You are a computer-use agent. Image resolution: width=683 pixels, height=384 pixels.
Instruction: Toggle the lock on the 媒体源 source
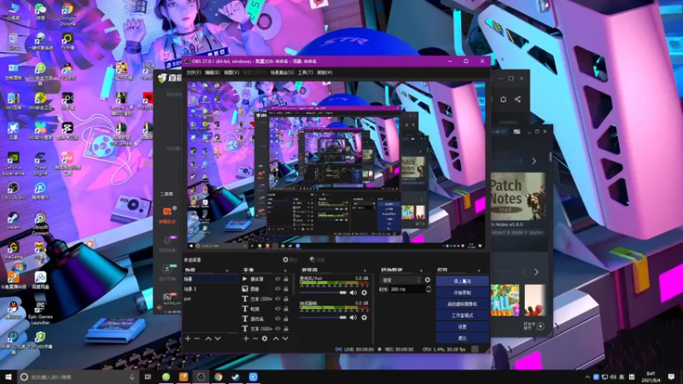coord(286,279)
